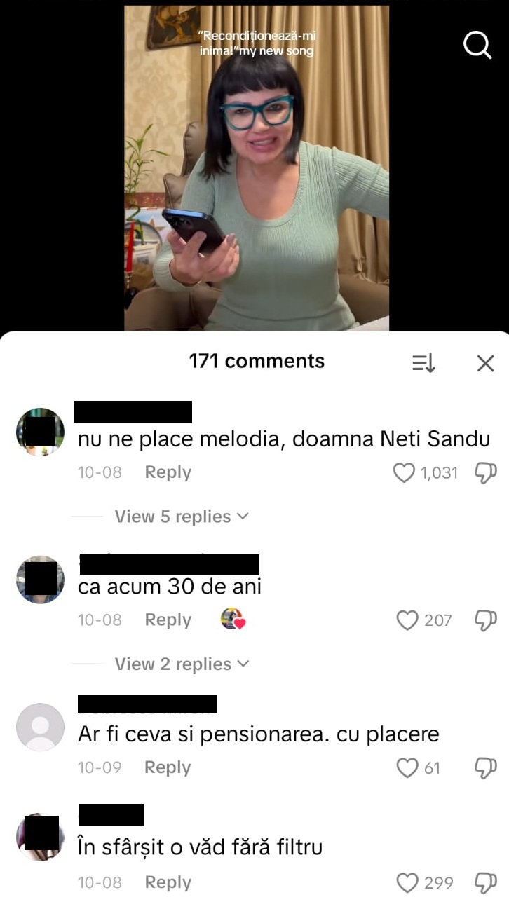Tap the video preview above comments
509x916 pixels.
point(257,168)
